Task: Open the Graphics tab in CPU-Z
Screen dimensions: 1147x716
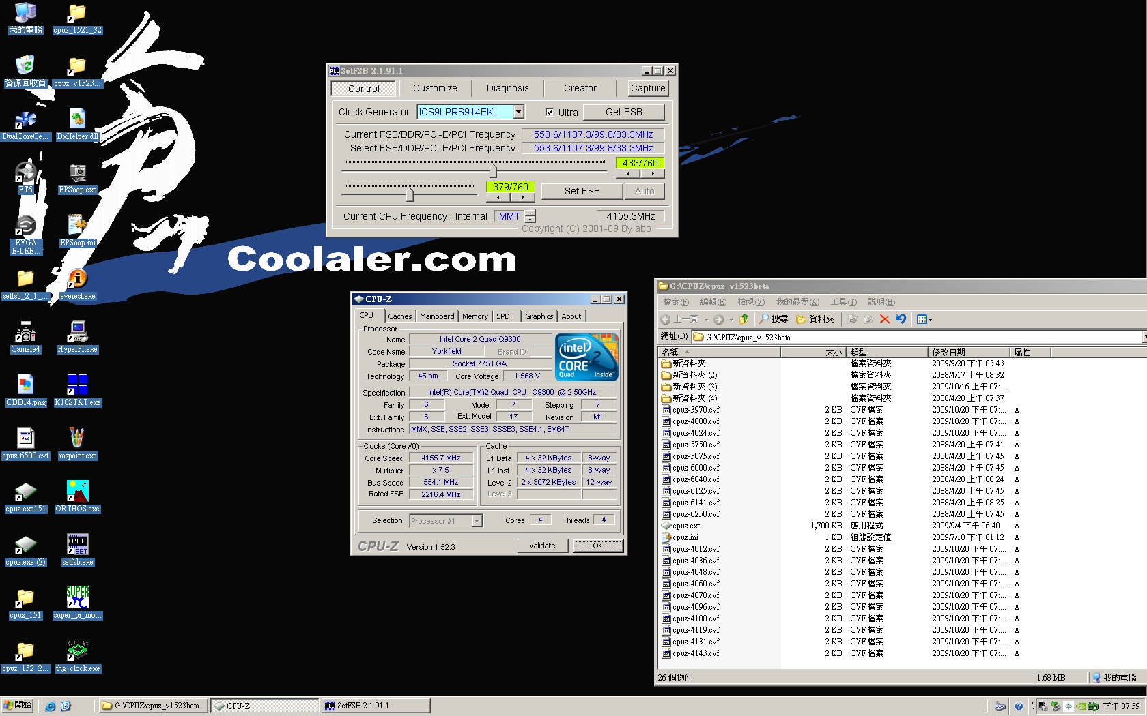Action: click(x=539, y=316)
